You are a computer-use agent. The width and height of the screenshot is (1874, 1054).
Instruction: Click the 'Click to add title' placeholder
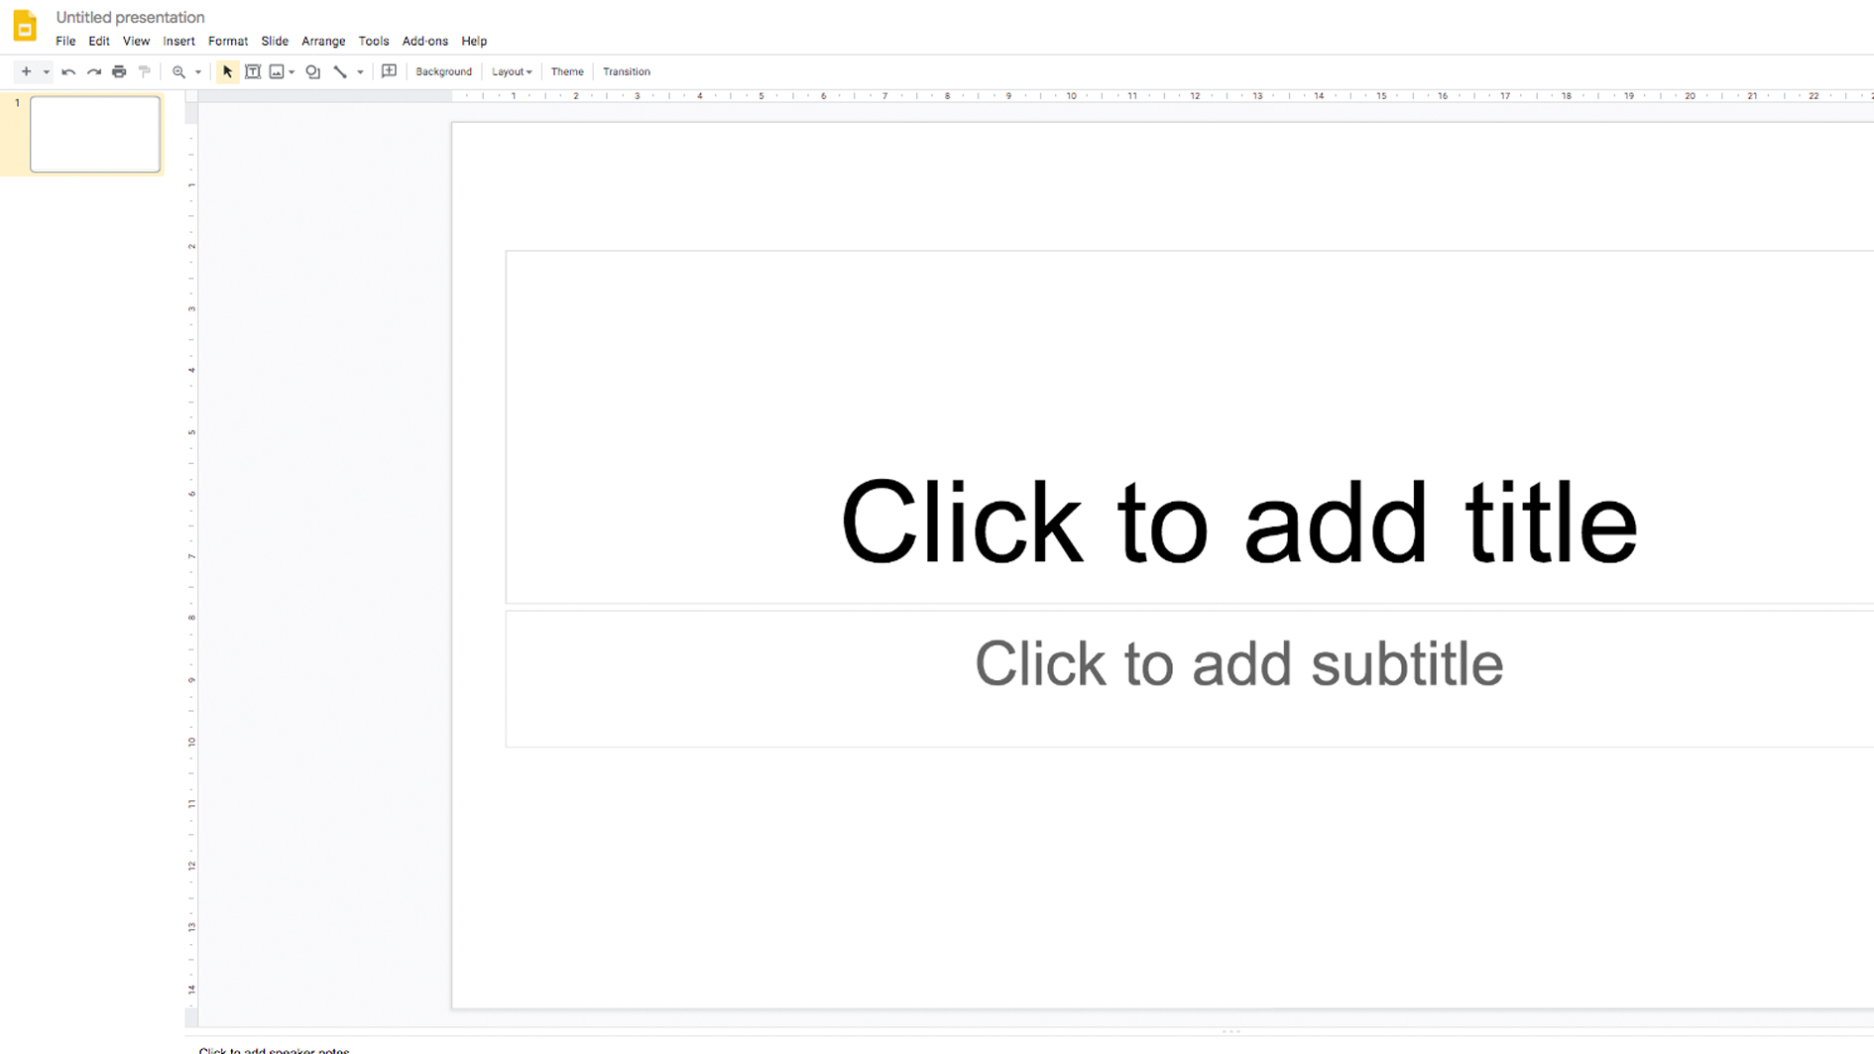(1190, 427)
